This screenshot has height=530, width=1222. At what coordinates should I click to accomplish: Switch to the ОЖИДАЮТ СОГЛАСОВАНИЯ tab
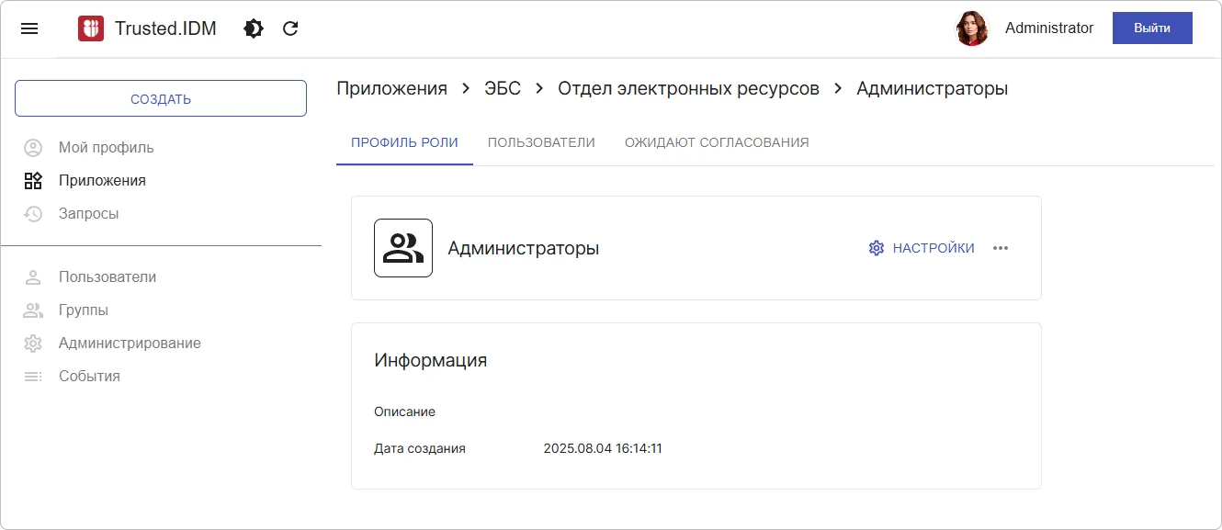(717, 142)
